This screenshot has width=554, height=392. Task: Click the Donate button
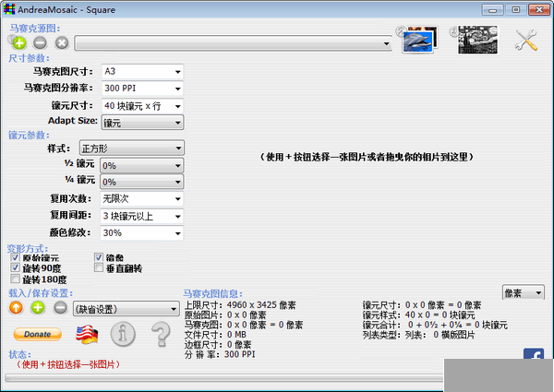[38, 334]
